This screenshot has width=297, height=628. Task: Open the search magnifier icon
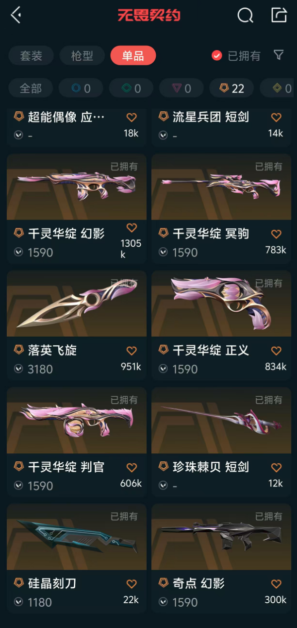coord(245,16)
